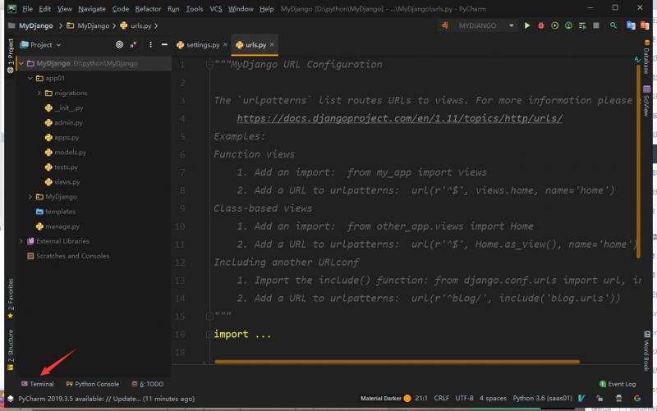Open Project panel options menu
The height and width of the screenshot is (411, 657).
tap(150, 44)
